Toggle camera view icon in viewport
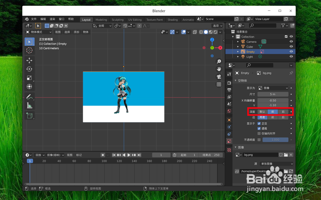321x200 pixels. pyautogui.click(x=219, y=76)
